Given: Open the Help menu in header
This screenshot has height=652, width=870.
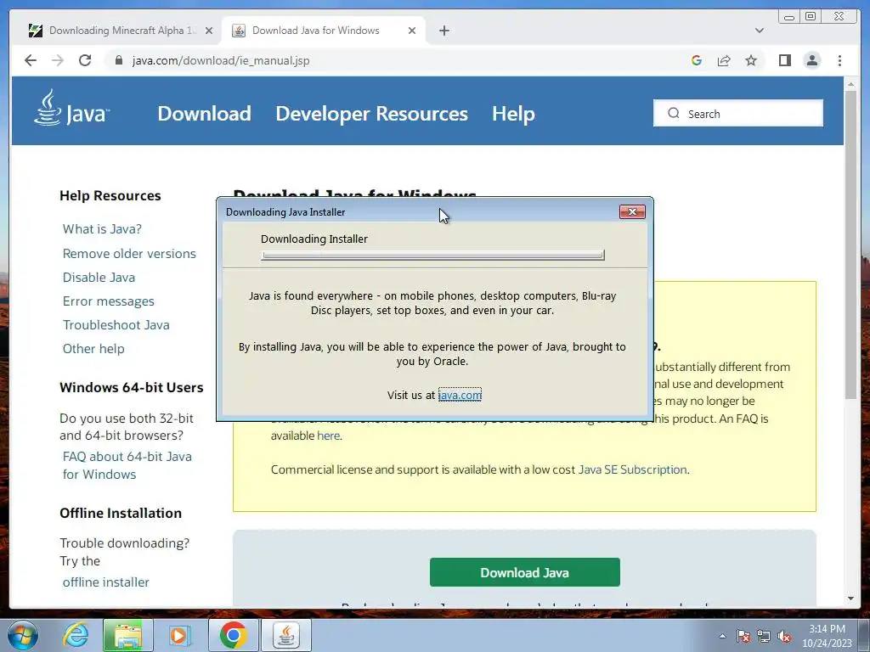Looking at the screenshot, I should [x=513, y=113].
